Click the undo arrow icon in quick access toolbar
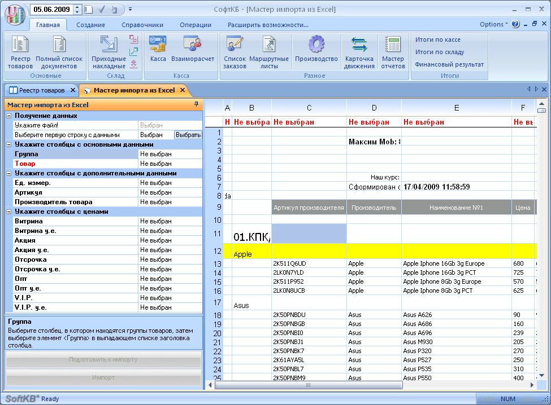This screenshot has width=551, height=405. coord(114,9)
